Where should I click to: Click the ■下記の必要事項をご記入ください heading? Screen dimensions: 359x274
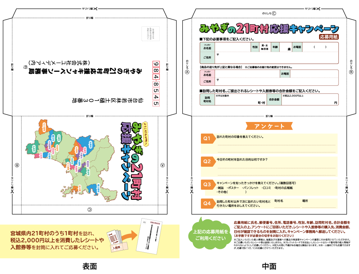pos(227,39)
